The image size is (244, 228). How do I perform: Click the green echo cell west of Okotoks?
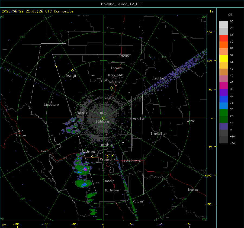tap(83, 183)
